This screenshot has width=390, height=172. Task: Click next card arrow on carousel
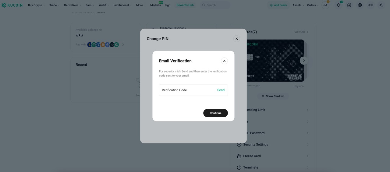(x=304, y=61)
